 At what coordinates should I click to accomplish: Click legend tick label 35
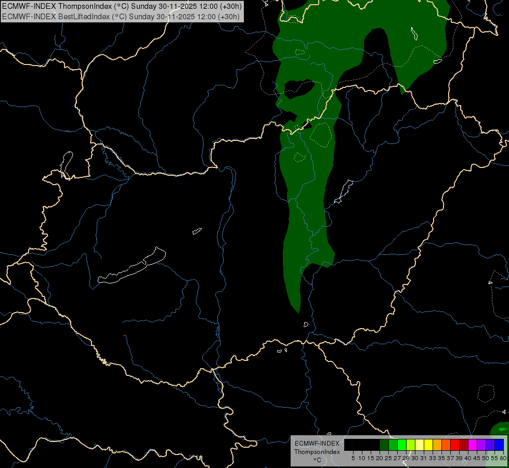point(442,458)
